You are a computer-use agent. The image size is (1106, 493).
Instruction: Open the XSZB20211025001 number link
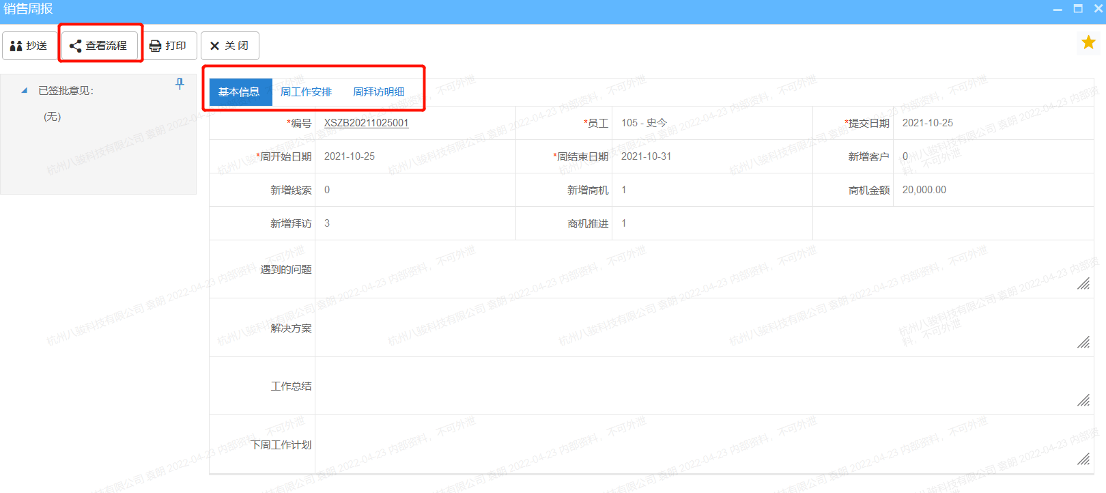click(366, 123)
